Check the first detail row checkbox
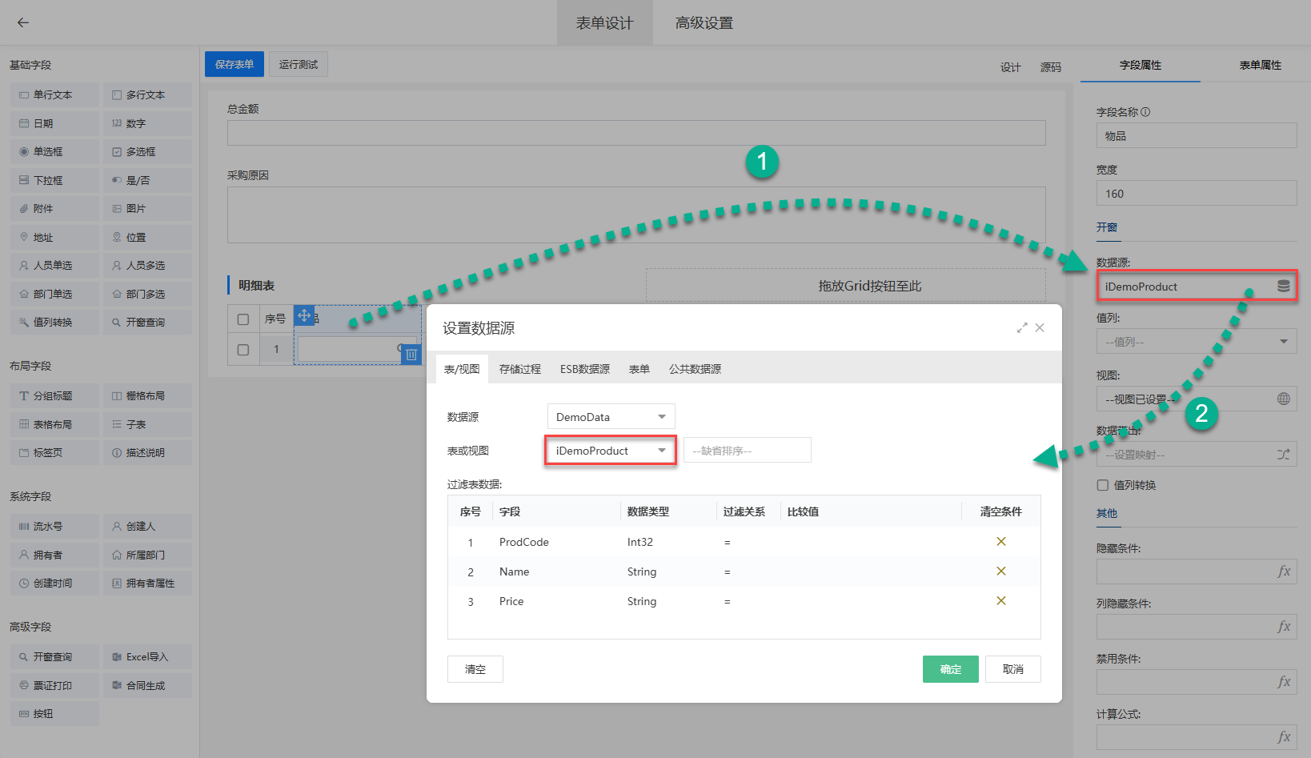The height and width of the screenshot is (758, 1311). click(243, 350)
